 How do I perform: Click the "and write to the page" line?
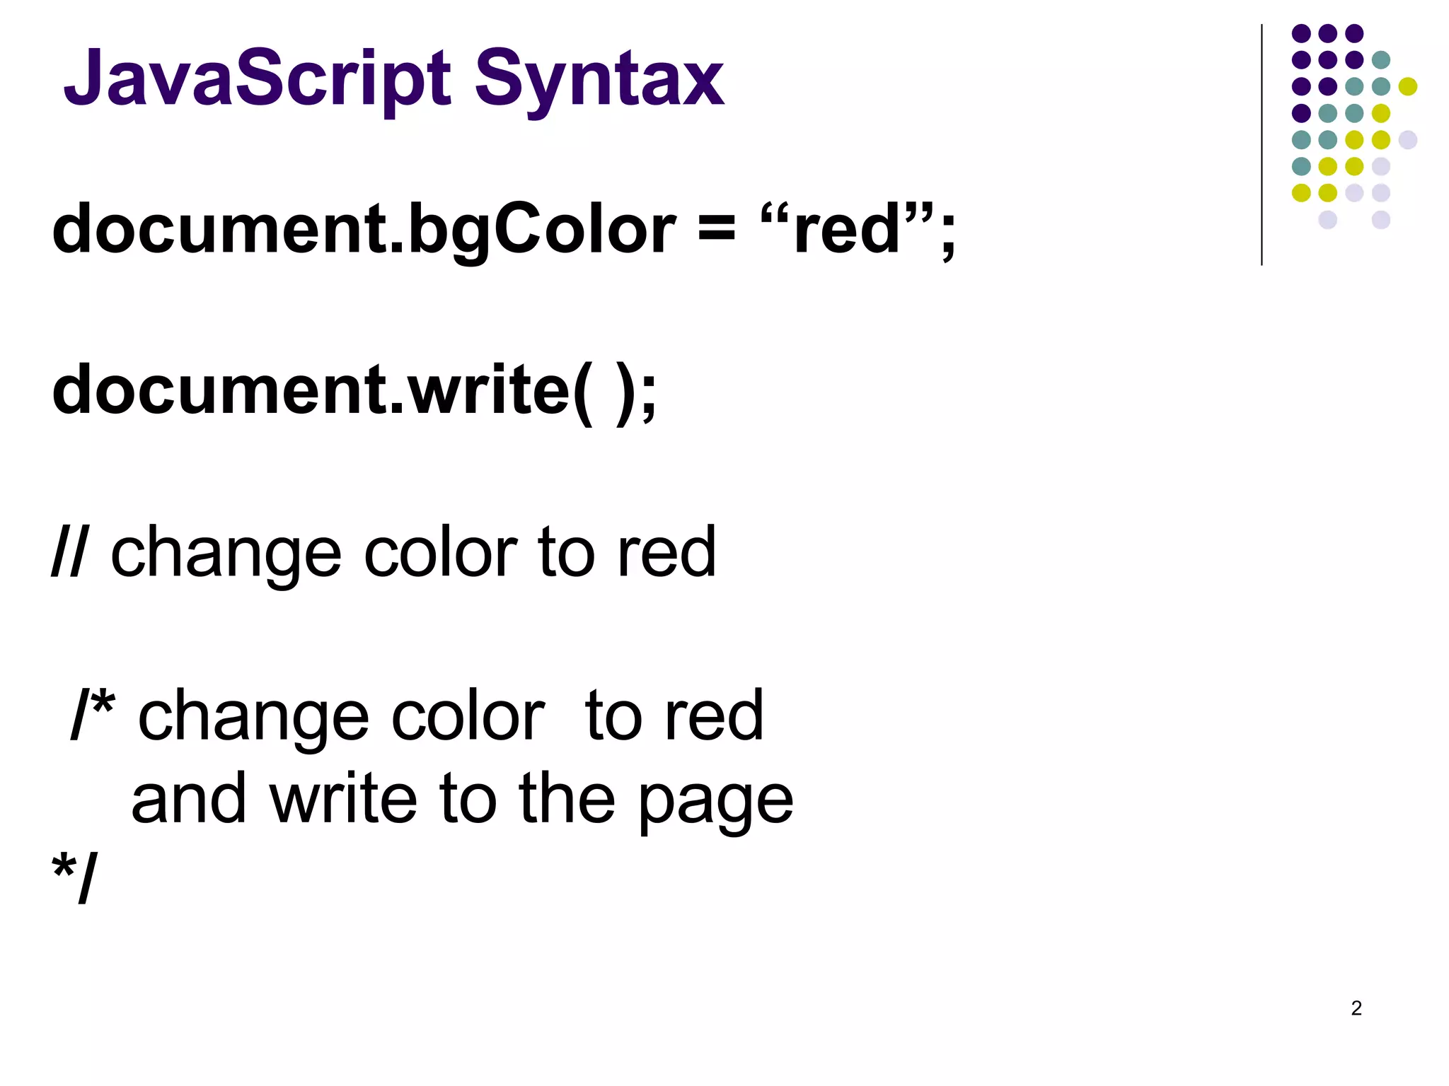tap(462, 799)
